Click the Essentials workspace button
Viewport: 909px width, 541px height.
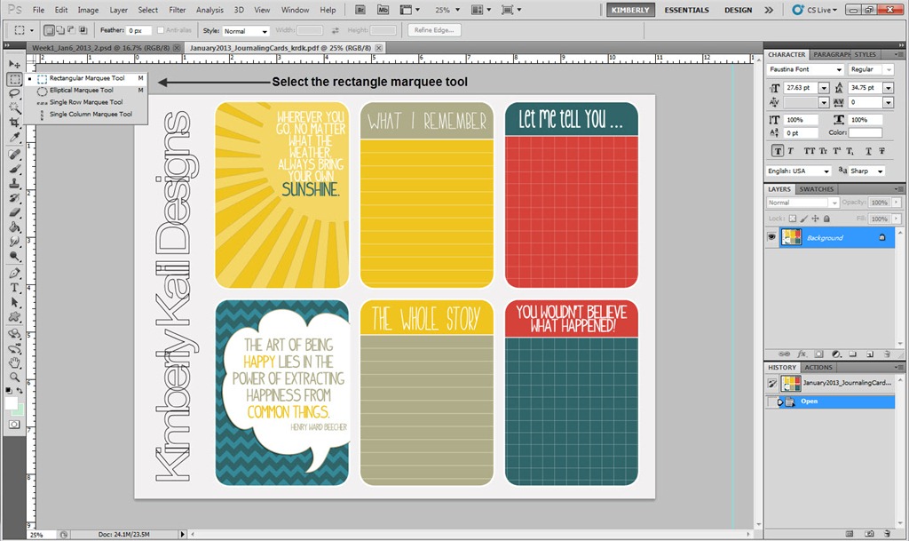click(686, 10)
